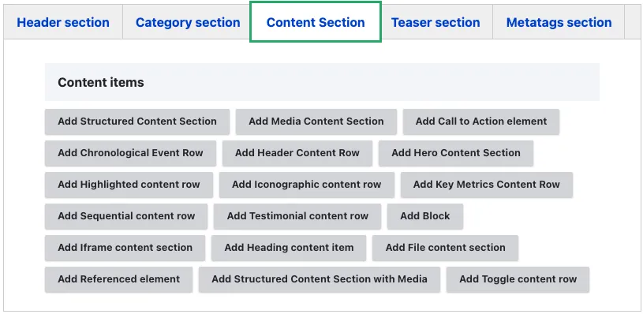Add a Call to Action element

coord(481,121)
